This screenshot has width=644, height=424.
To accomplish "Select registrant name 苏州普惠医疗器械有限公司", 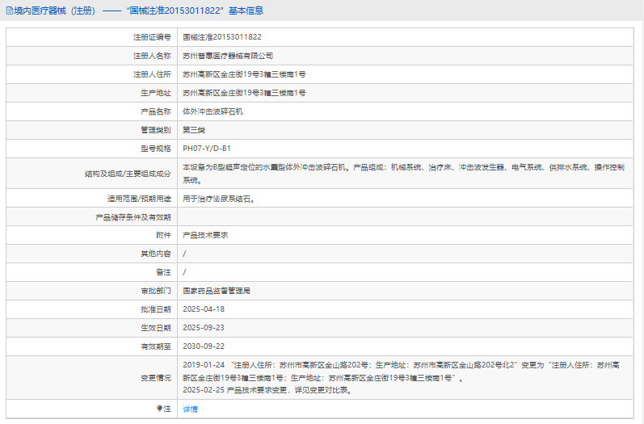I will [x=228, y=56].
